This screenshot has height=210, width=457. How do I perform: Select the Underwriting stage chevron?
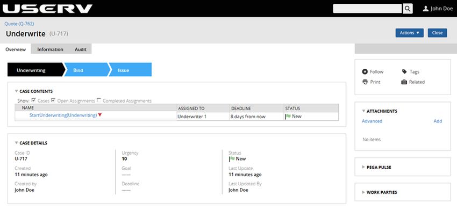point(35,70)
